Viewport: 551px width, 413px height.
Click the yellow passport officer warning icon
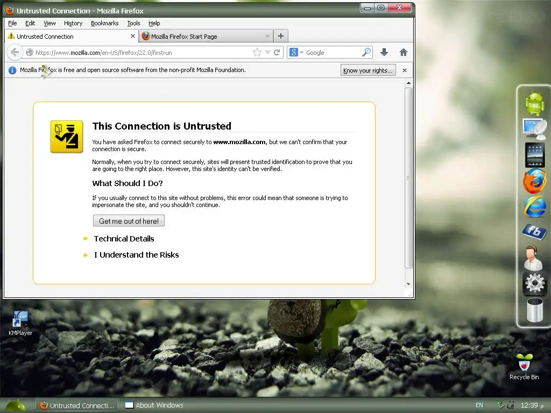(67, 137)
